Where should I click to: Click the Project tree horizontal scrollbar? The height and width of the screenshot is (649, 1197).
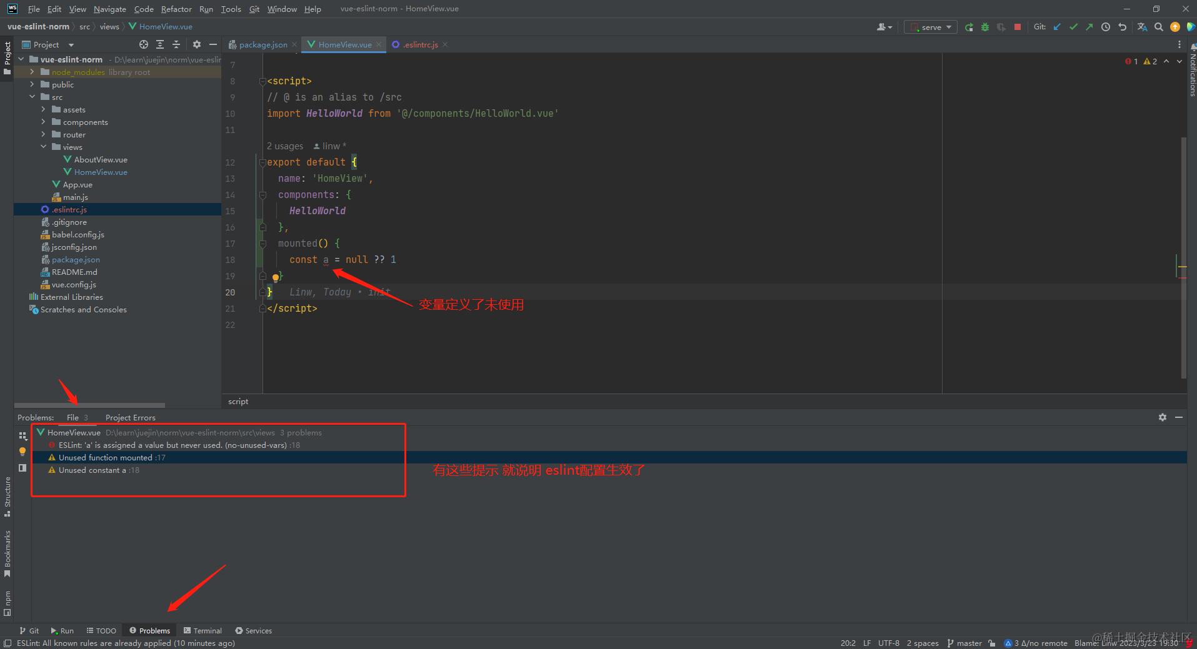89,405
